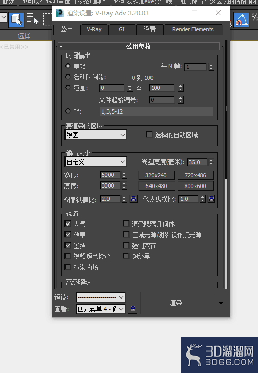
Task: Click the 640x480 preset button
Action: coord(156,186)
